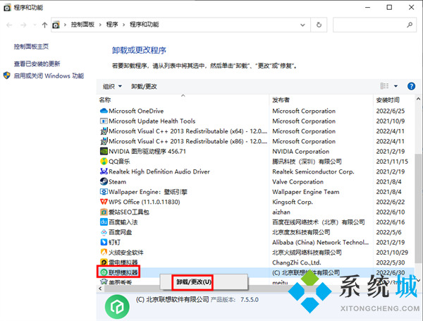The image size is (423, 321).
Task: Click the drag handle of the vertical scrollbar
Action: pos(418,208)
